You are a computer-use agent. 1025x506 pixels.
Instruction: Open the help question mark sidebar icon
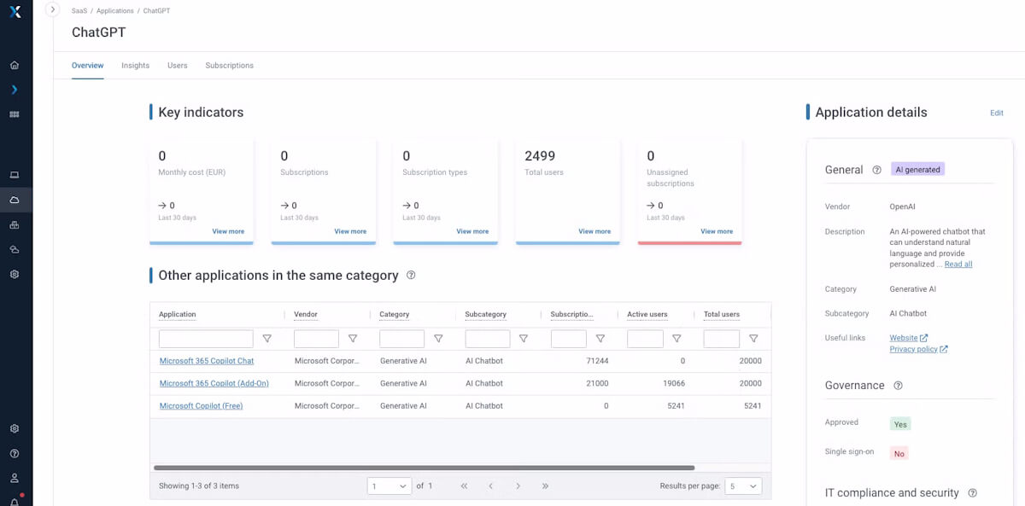click(15, 453)
